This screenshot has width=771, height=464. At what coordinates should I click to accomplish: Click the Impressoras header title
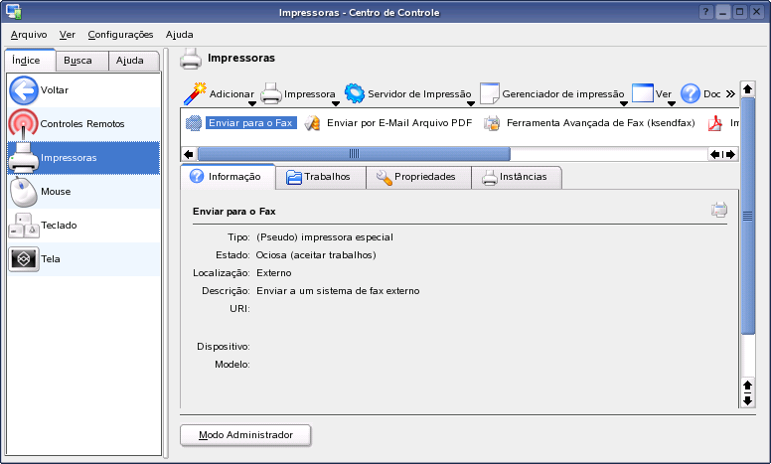[241, 58]
